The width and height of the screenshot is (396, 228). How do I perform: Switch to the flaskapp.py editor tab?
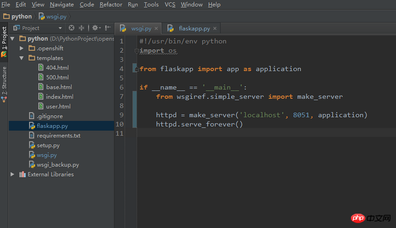coord(194,29)
